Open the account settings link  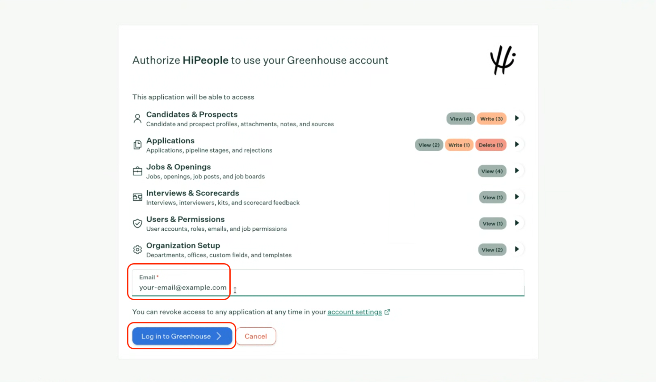355,312
